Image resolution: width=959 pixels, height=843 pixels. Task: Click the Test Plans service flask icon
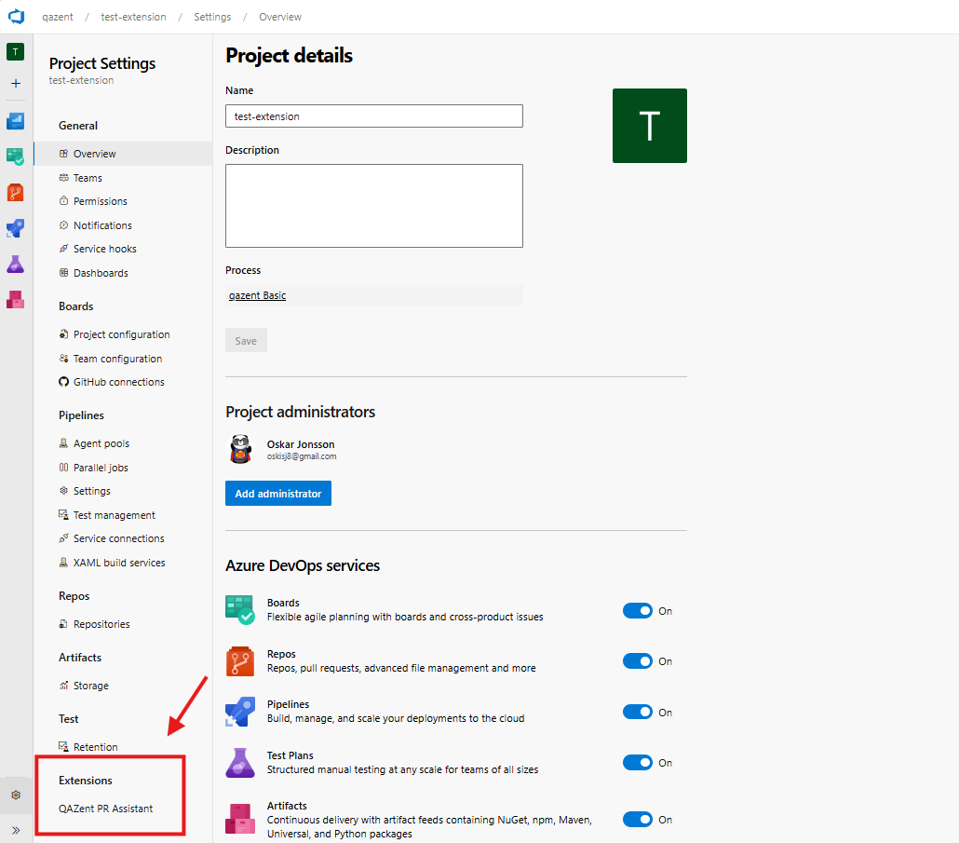coord(240,763)
